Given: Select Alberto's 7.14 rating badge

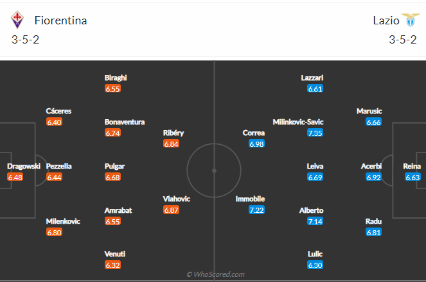Looking at the screenshot, I should click(x=315, y=221).
